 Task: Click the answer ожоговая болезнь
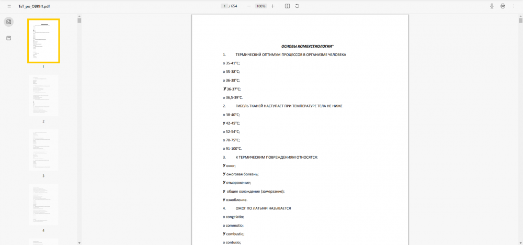pyautogui.click(x=241, y=174)
